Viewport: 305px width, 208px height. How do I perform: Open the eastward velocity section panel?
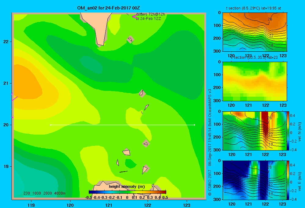[x=255, y=180]
